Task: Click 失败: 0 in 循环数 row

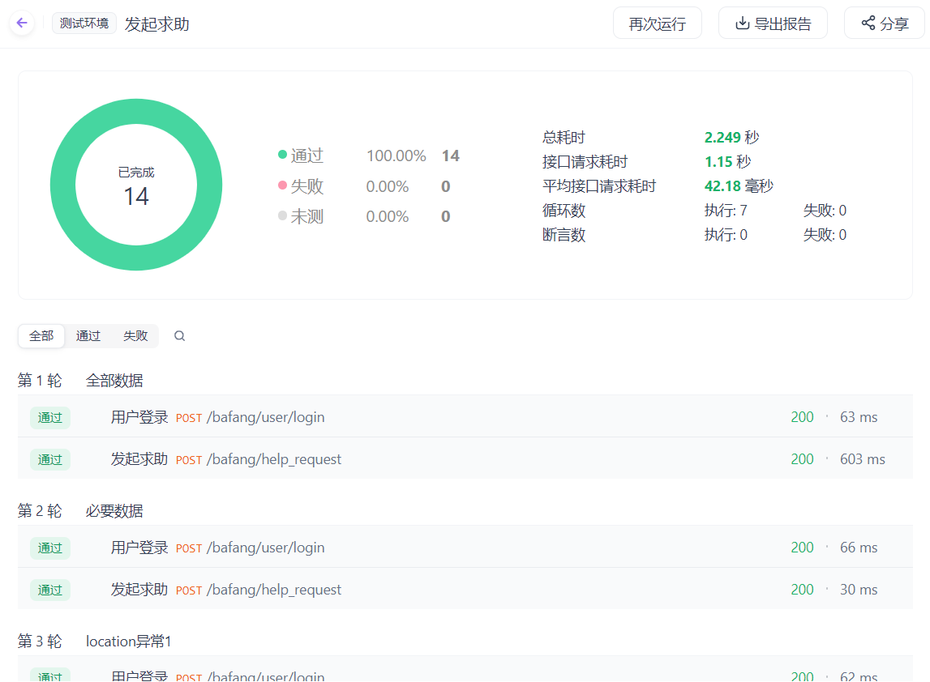Action: point(825,211)
